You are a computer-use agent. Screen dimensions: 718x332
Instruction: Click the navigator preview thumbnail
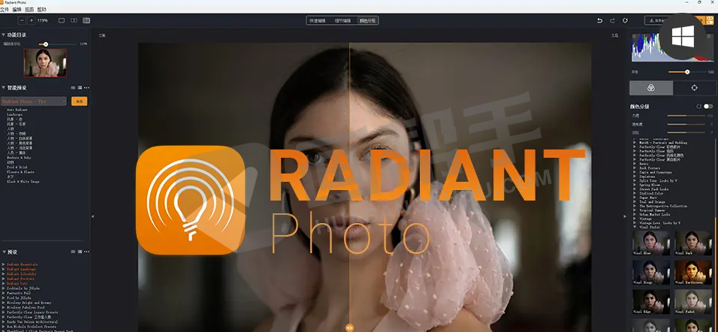coord(45,63)
